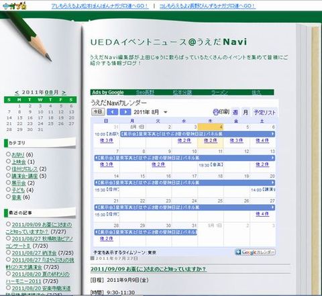Open 展示会 event bar in week of August 1

[198, 134]
